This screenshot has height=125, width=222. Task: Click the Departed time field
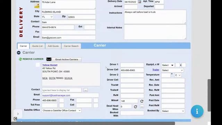coord(159,7)
